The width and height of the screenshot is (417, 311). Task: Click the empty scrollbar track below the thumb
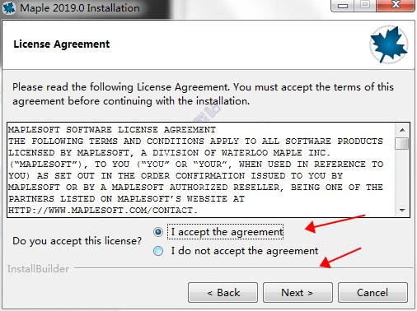[402, 178]
